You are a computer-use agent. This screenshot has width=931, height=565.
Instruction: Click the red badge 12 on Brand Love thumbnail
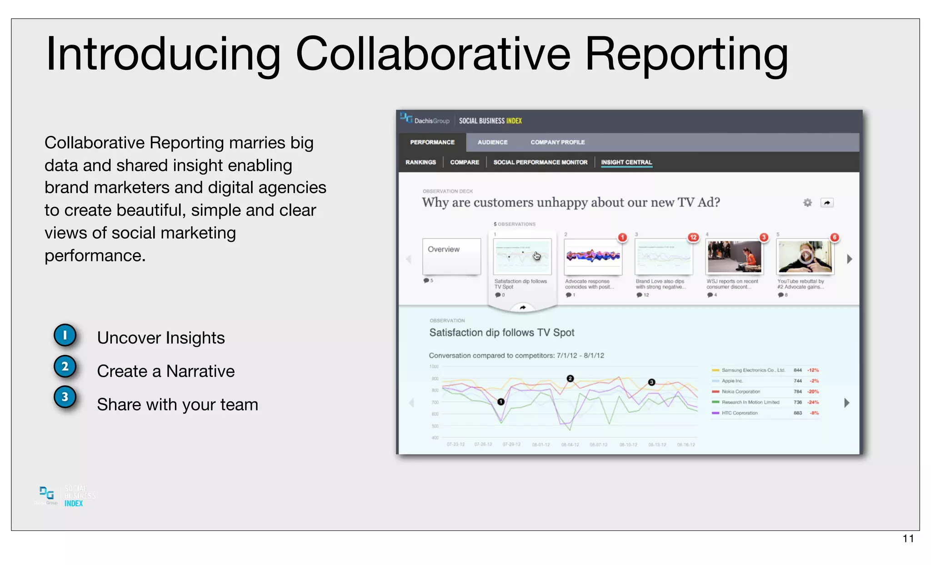tap(693, 237)
